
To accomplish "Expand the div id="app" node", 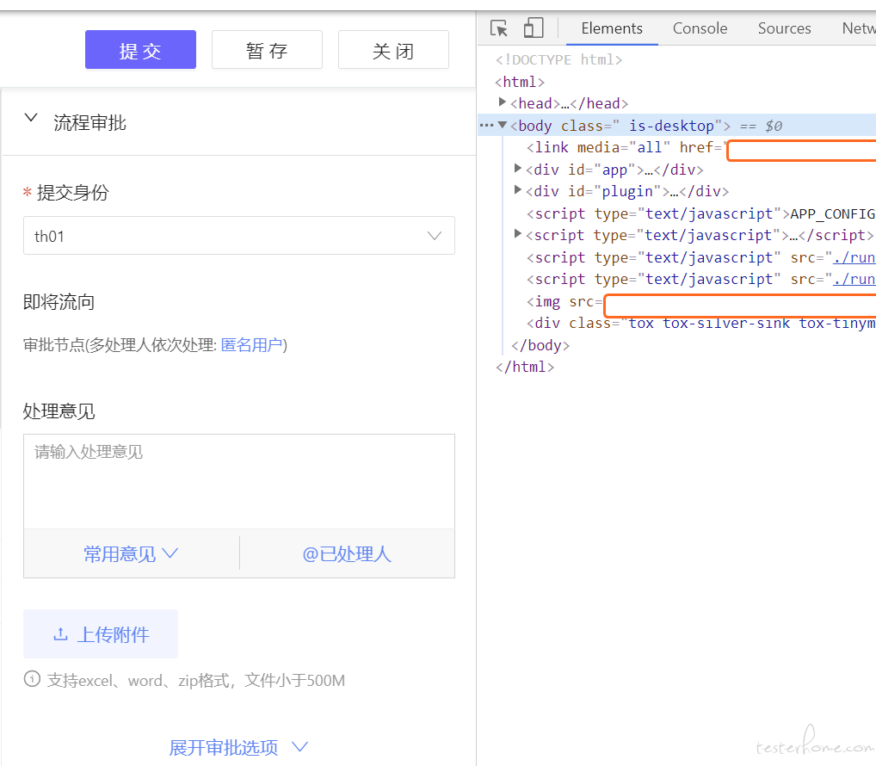I will (518, 168).
